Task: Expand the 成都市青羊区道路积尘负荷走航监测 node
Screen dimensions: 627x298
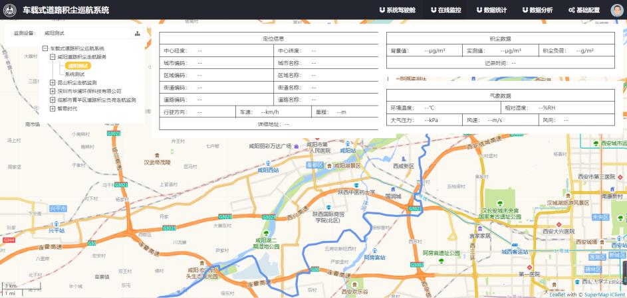Action: 53,100
